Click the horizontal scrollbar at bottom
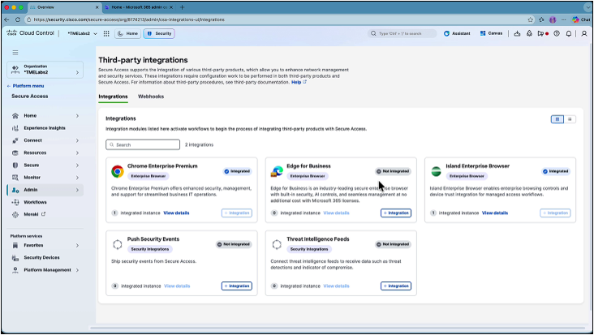Screen dimensions: 594x335 337,329
